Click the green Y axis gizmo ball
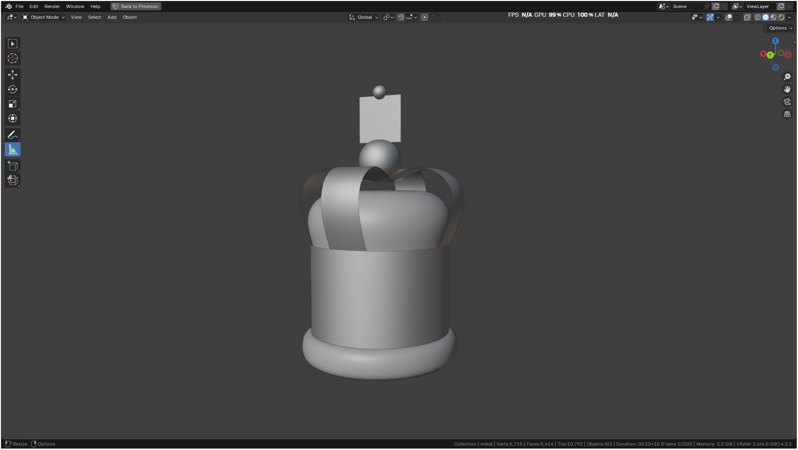 coord(770,55)
